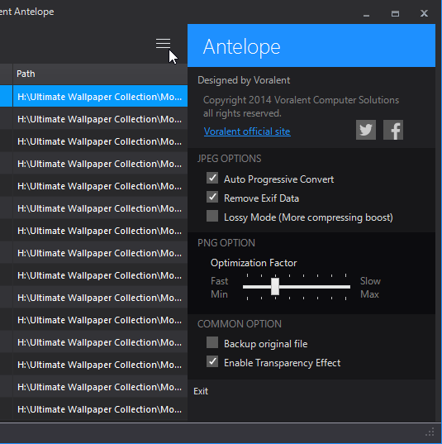Close the Antelope window

(x=424, y=13)
